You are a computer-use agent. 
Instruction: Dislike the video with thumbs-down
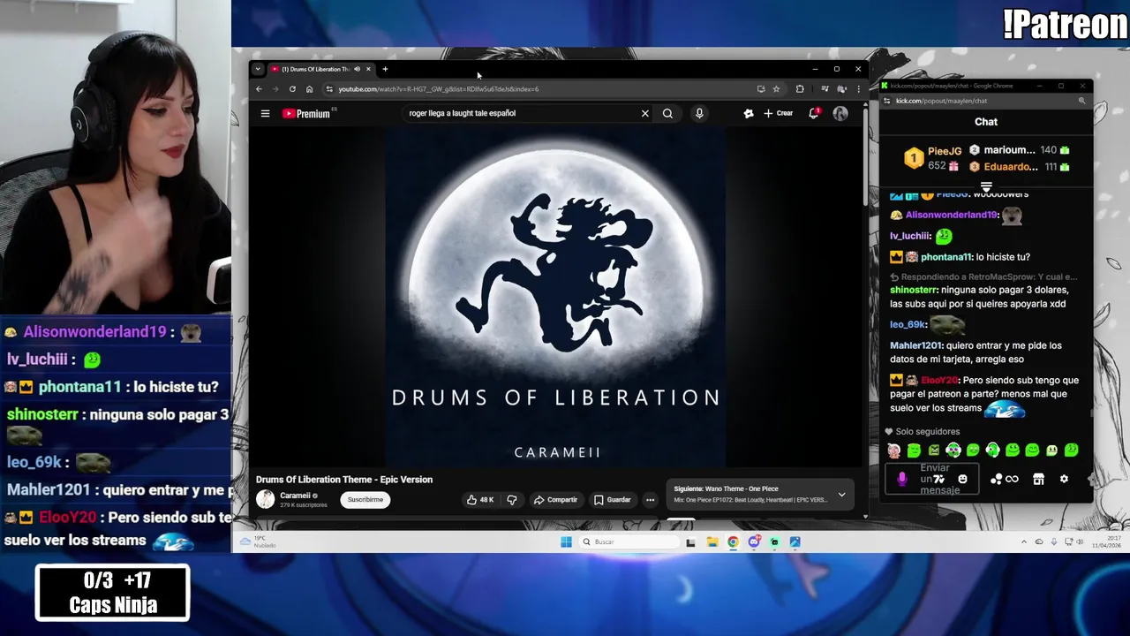click(x=512, y=500)
